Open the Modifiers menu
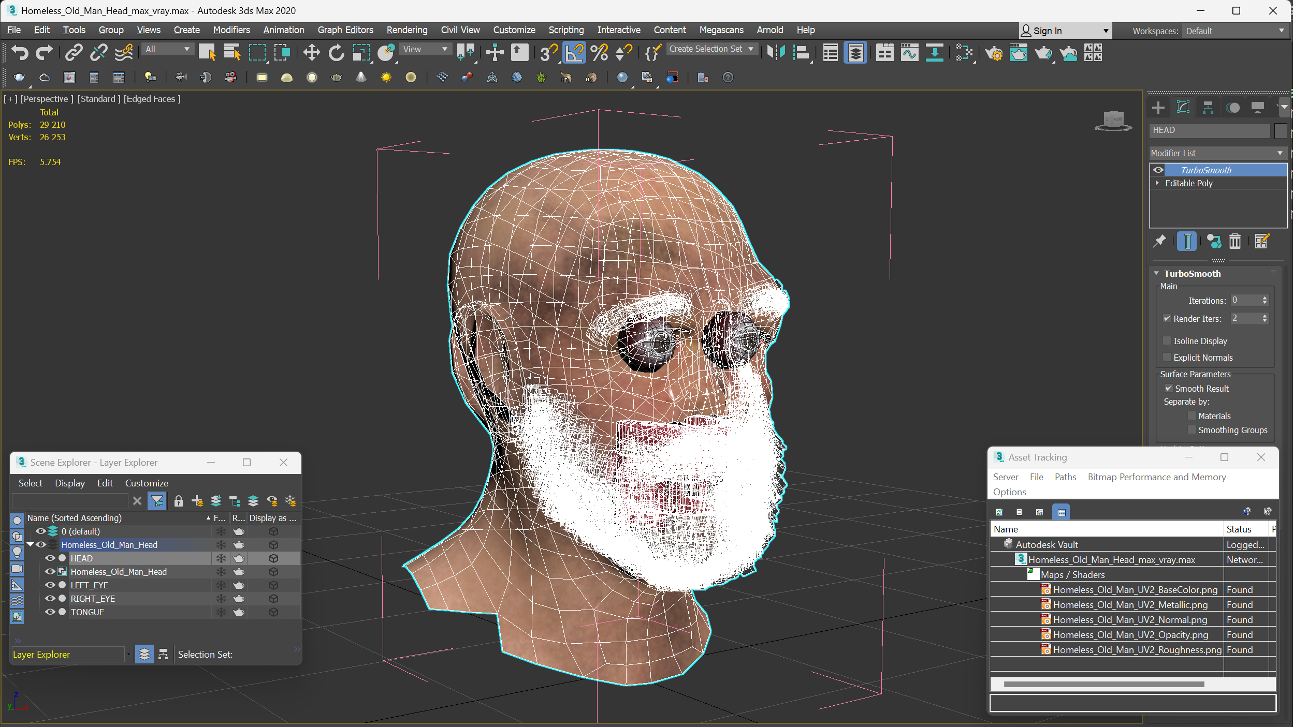Viewport: 1293px width, 727px height. 231,30
